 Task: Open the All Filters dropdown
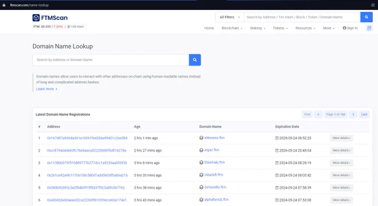230,17
